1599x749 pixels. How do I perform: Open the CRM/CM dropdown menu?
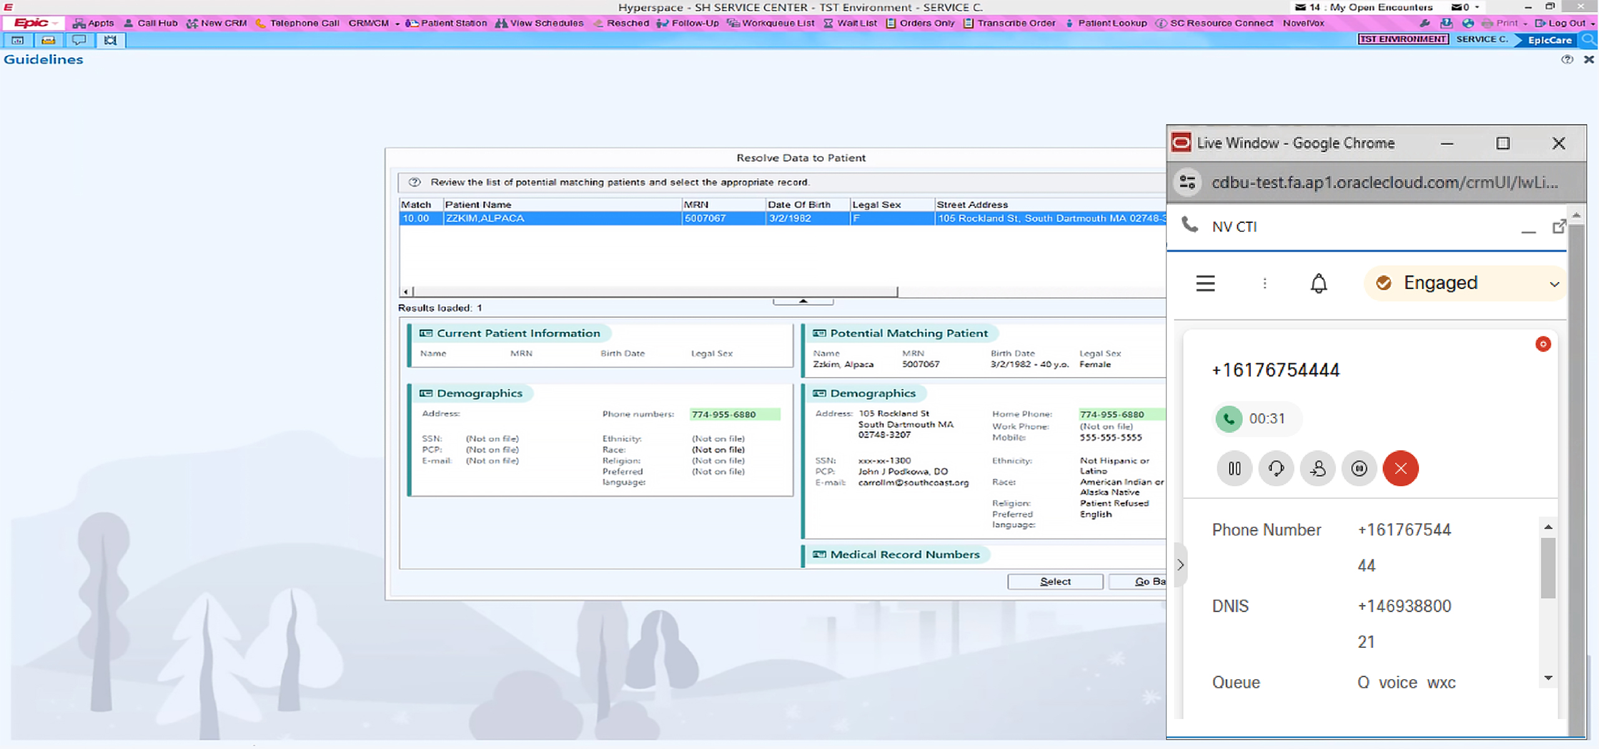[374, 23]
